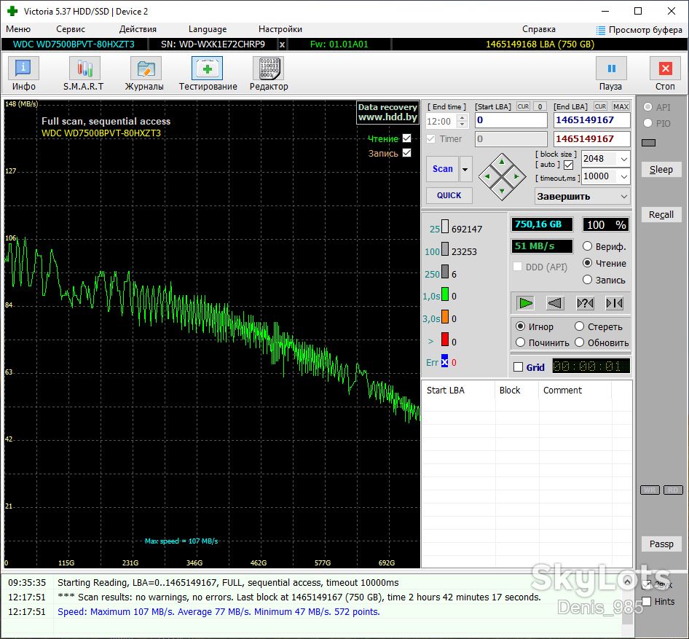Open the Сервис menu

point(71,29)
